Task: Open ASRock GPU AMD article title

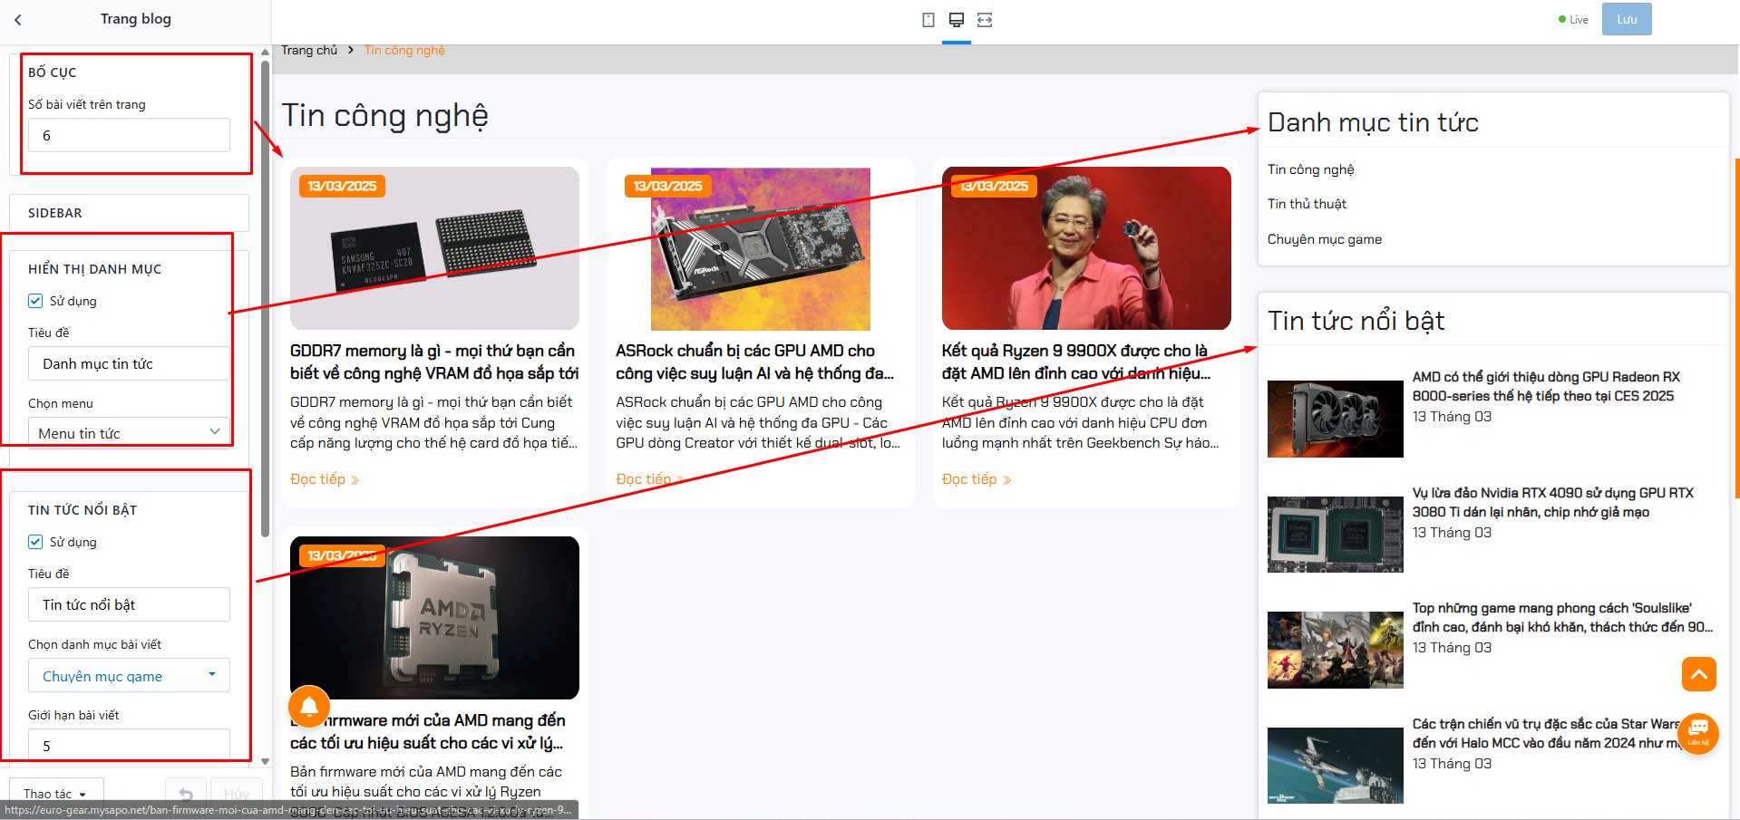Action: [x=754, y=362]
